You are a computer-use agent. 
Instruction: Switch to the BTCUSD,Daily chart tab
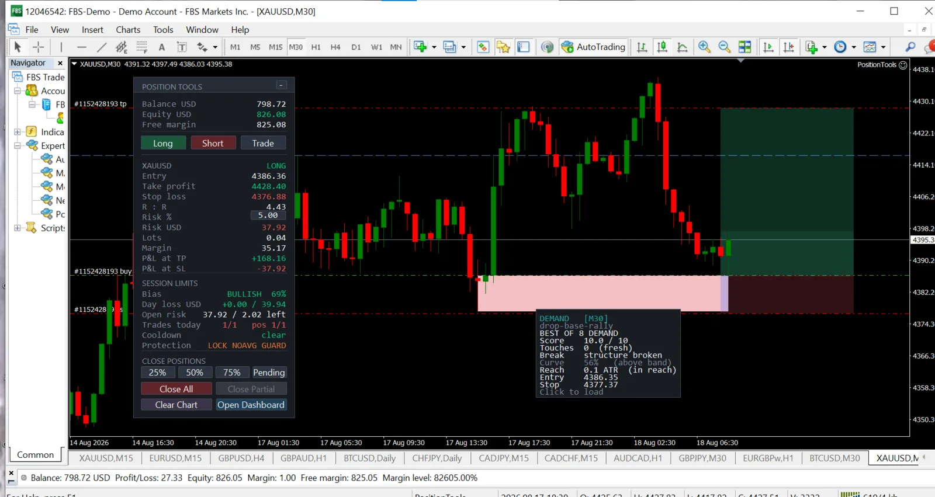pyautogui.click(x=369, y=458)
